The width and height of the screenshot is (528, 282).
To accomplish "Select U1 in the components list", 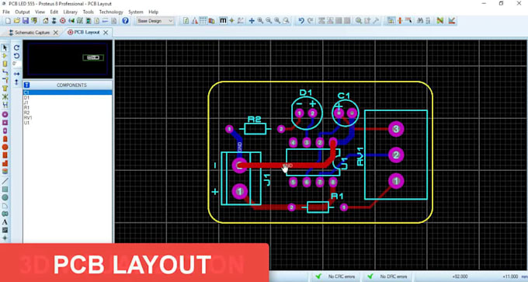I will [68, 123].
